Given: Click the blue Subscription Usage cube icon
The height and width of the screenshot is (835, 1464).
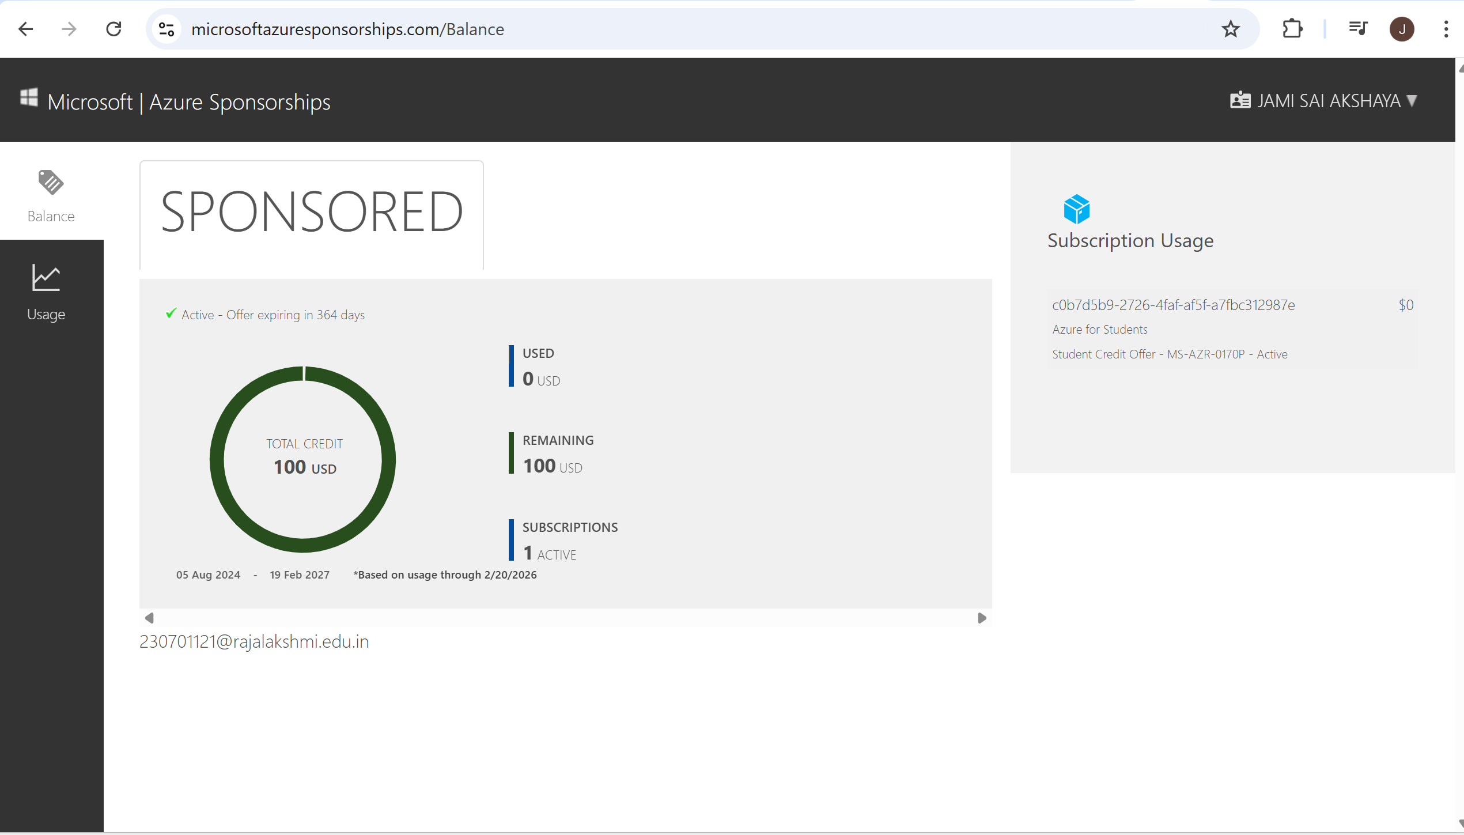Looking at the screenshot, I should 1076,209.
